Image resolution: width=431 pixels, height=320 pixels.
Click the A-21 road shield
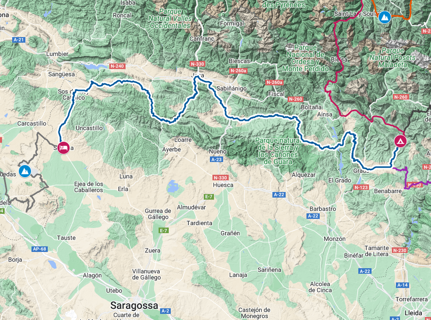(19, 40)
